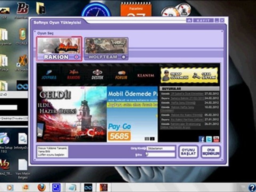
Task: Open the announcement dated 26.01.2012
Action: pos(190,126)
